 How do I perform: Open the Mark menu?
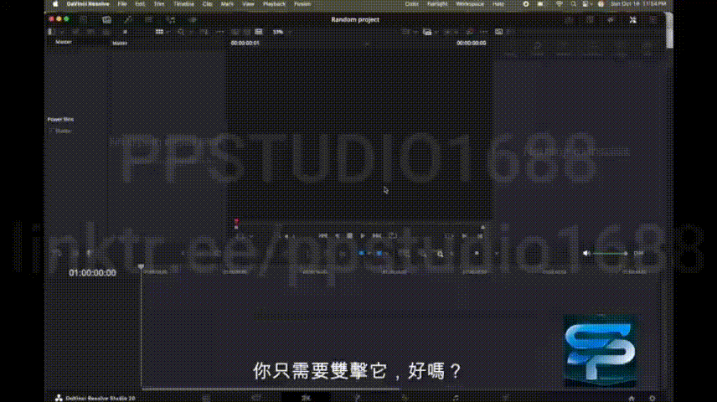tap(227, 3)
